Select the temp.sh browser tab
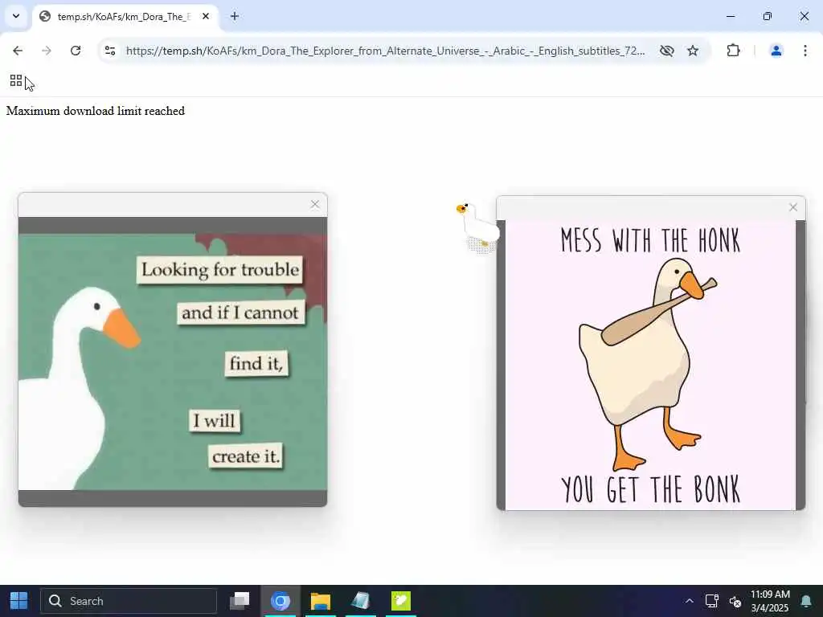This screenshot has width=823, height=617. [x=126, y=17]
